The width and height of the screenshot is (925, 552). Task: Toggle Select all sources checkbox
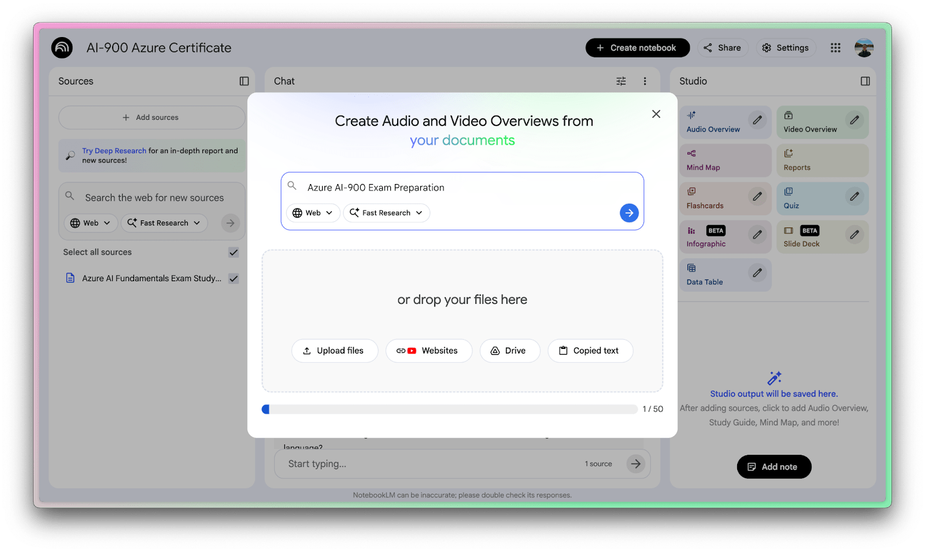[x=234, y=252]
